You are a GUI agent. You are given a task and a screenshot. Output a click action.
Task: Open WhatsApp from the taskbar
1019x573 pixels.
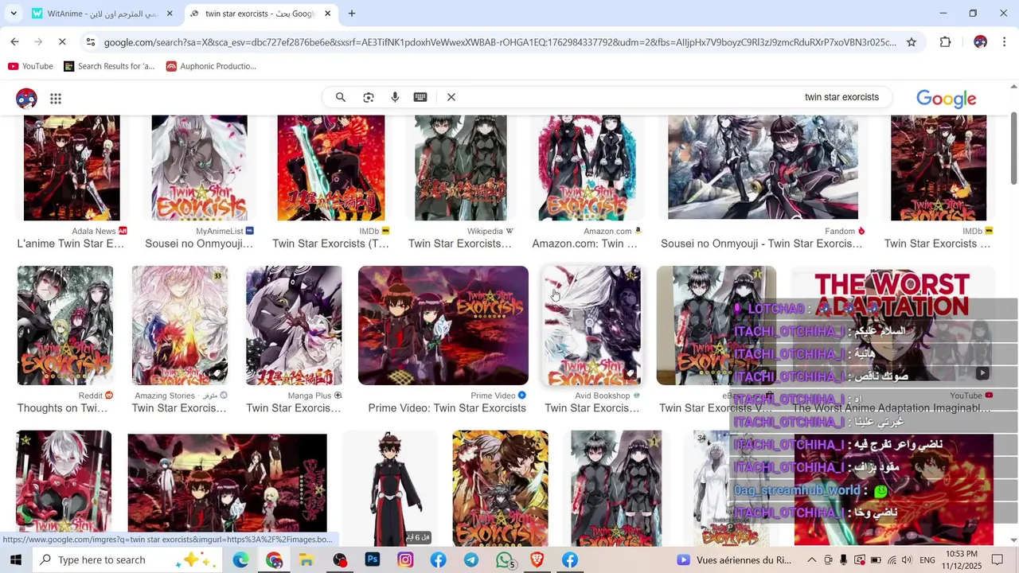point(504,560)
